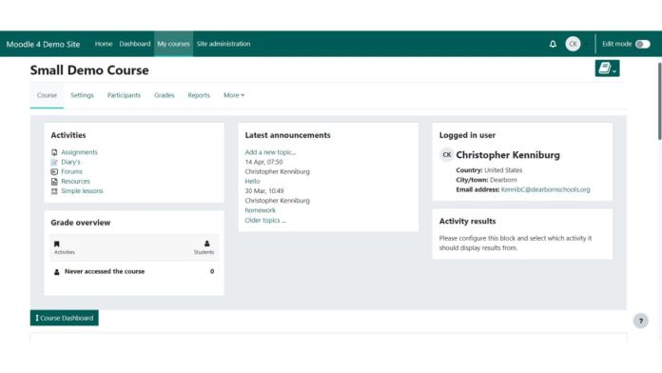Click the 14 Apr, 07:50 date text
Screen dimensions: 662x373
click(263, 162)
